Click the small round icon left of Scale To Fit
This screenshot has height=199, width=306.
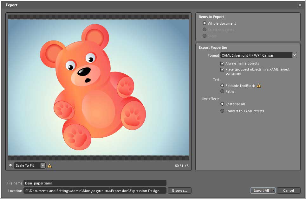[10, 165]
